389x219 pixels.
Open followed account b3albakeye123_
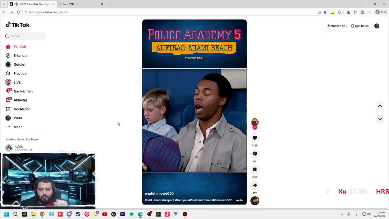pyautogui.click(x=24, y=148)
